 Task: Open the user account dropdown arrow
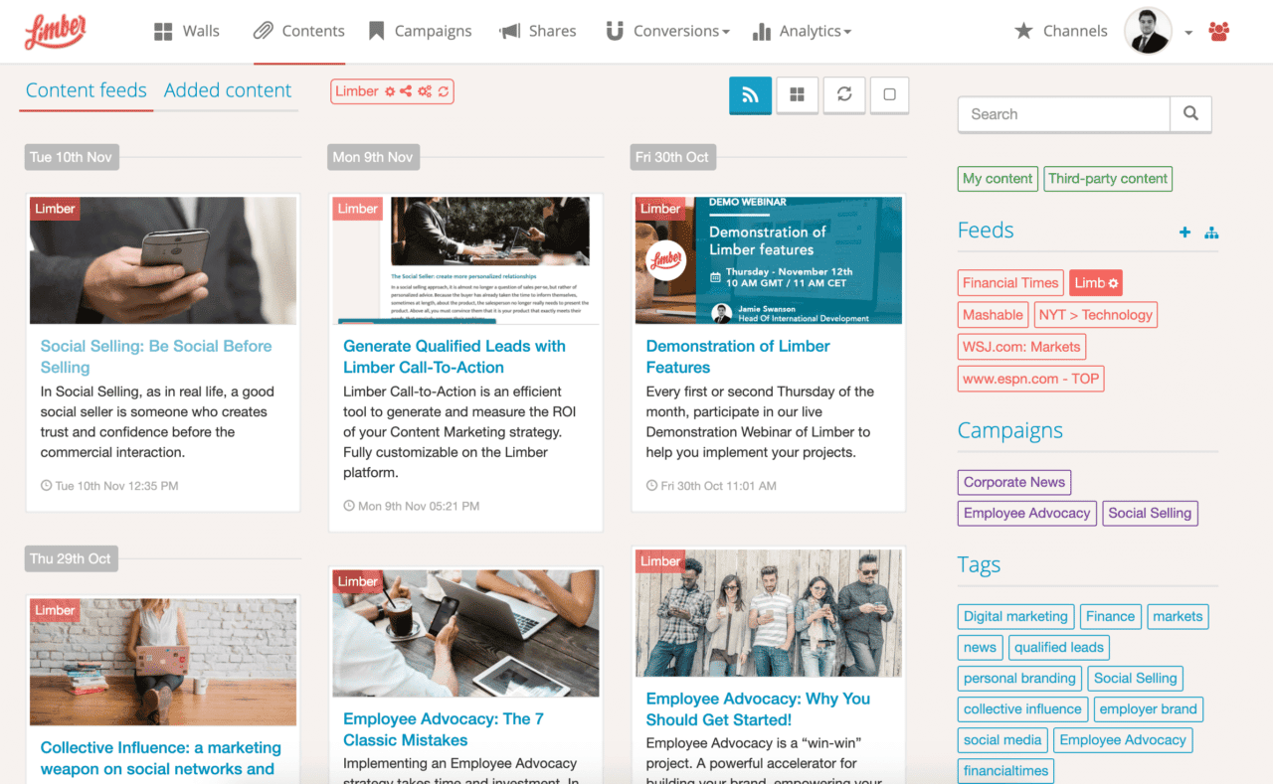[1188, 33]
